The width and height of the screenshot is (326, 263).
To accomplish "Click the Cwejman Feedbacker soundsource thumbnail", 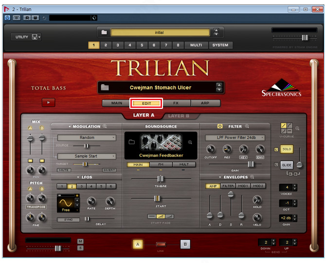I will 161,142.
